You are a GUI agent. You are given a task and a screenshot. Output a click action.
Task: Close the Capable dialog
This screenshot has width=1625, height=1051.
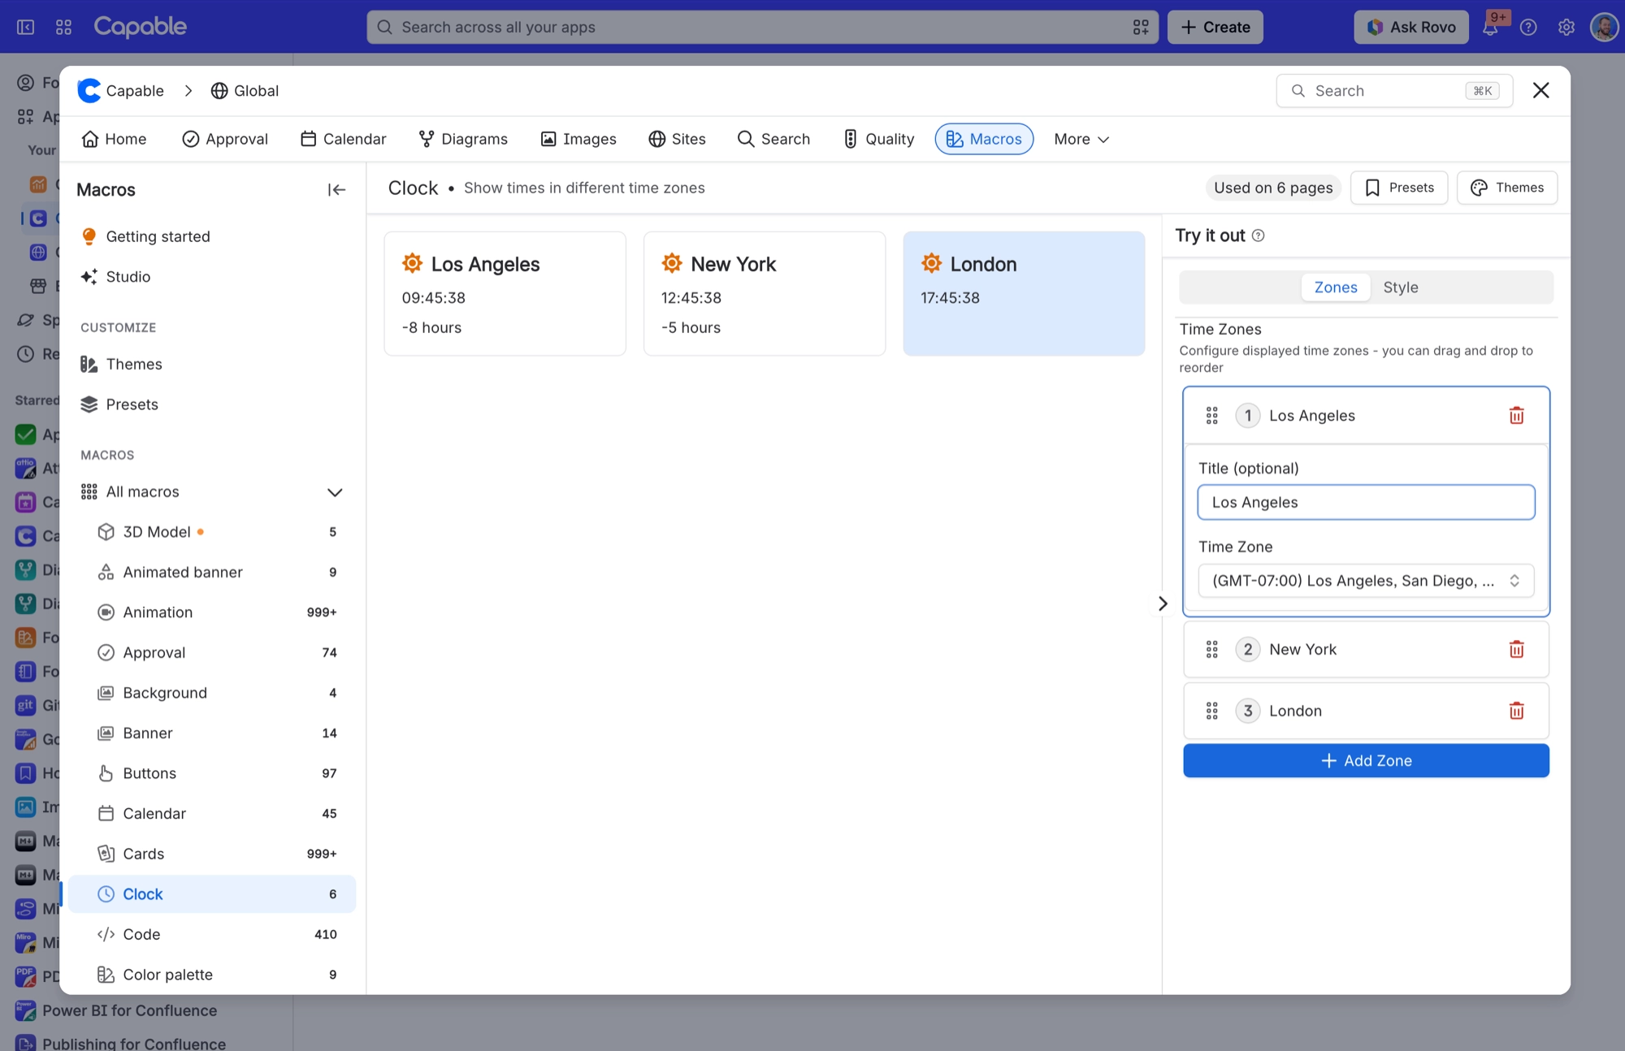click(x=1540, y=90)
